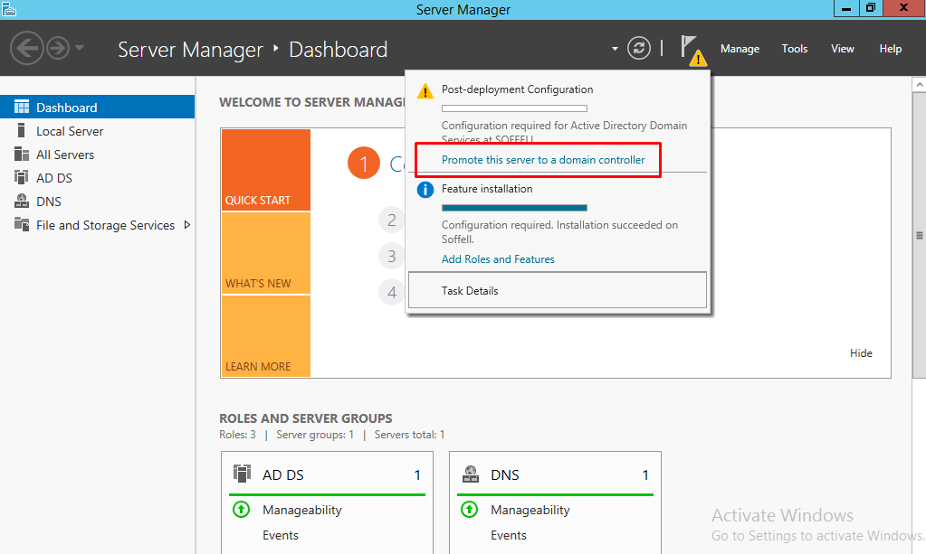Click the Back navigation arrow
The height and width of the screenshot is (554, 926).
pos(27,49)
